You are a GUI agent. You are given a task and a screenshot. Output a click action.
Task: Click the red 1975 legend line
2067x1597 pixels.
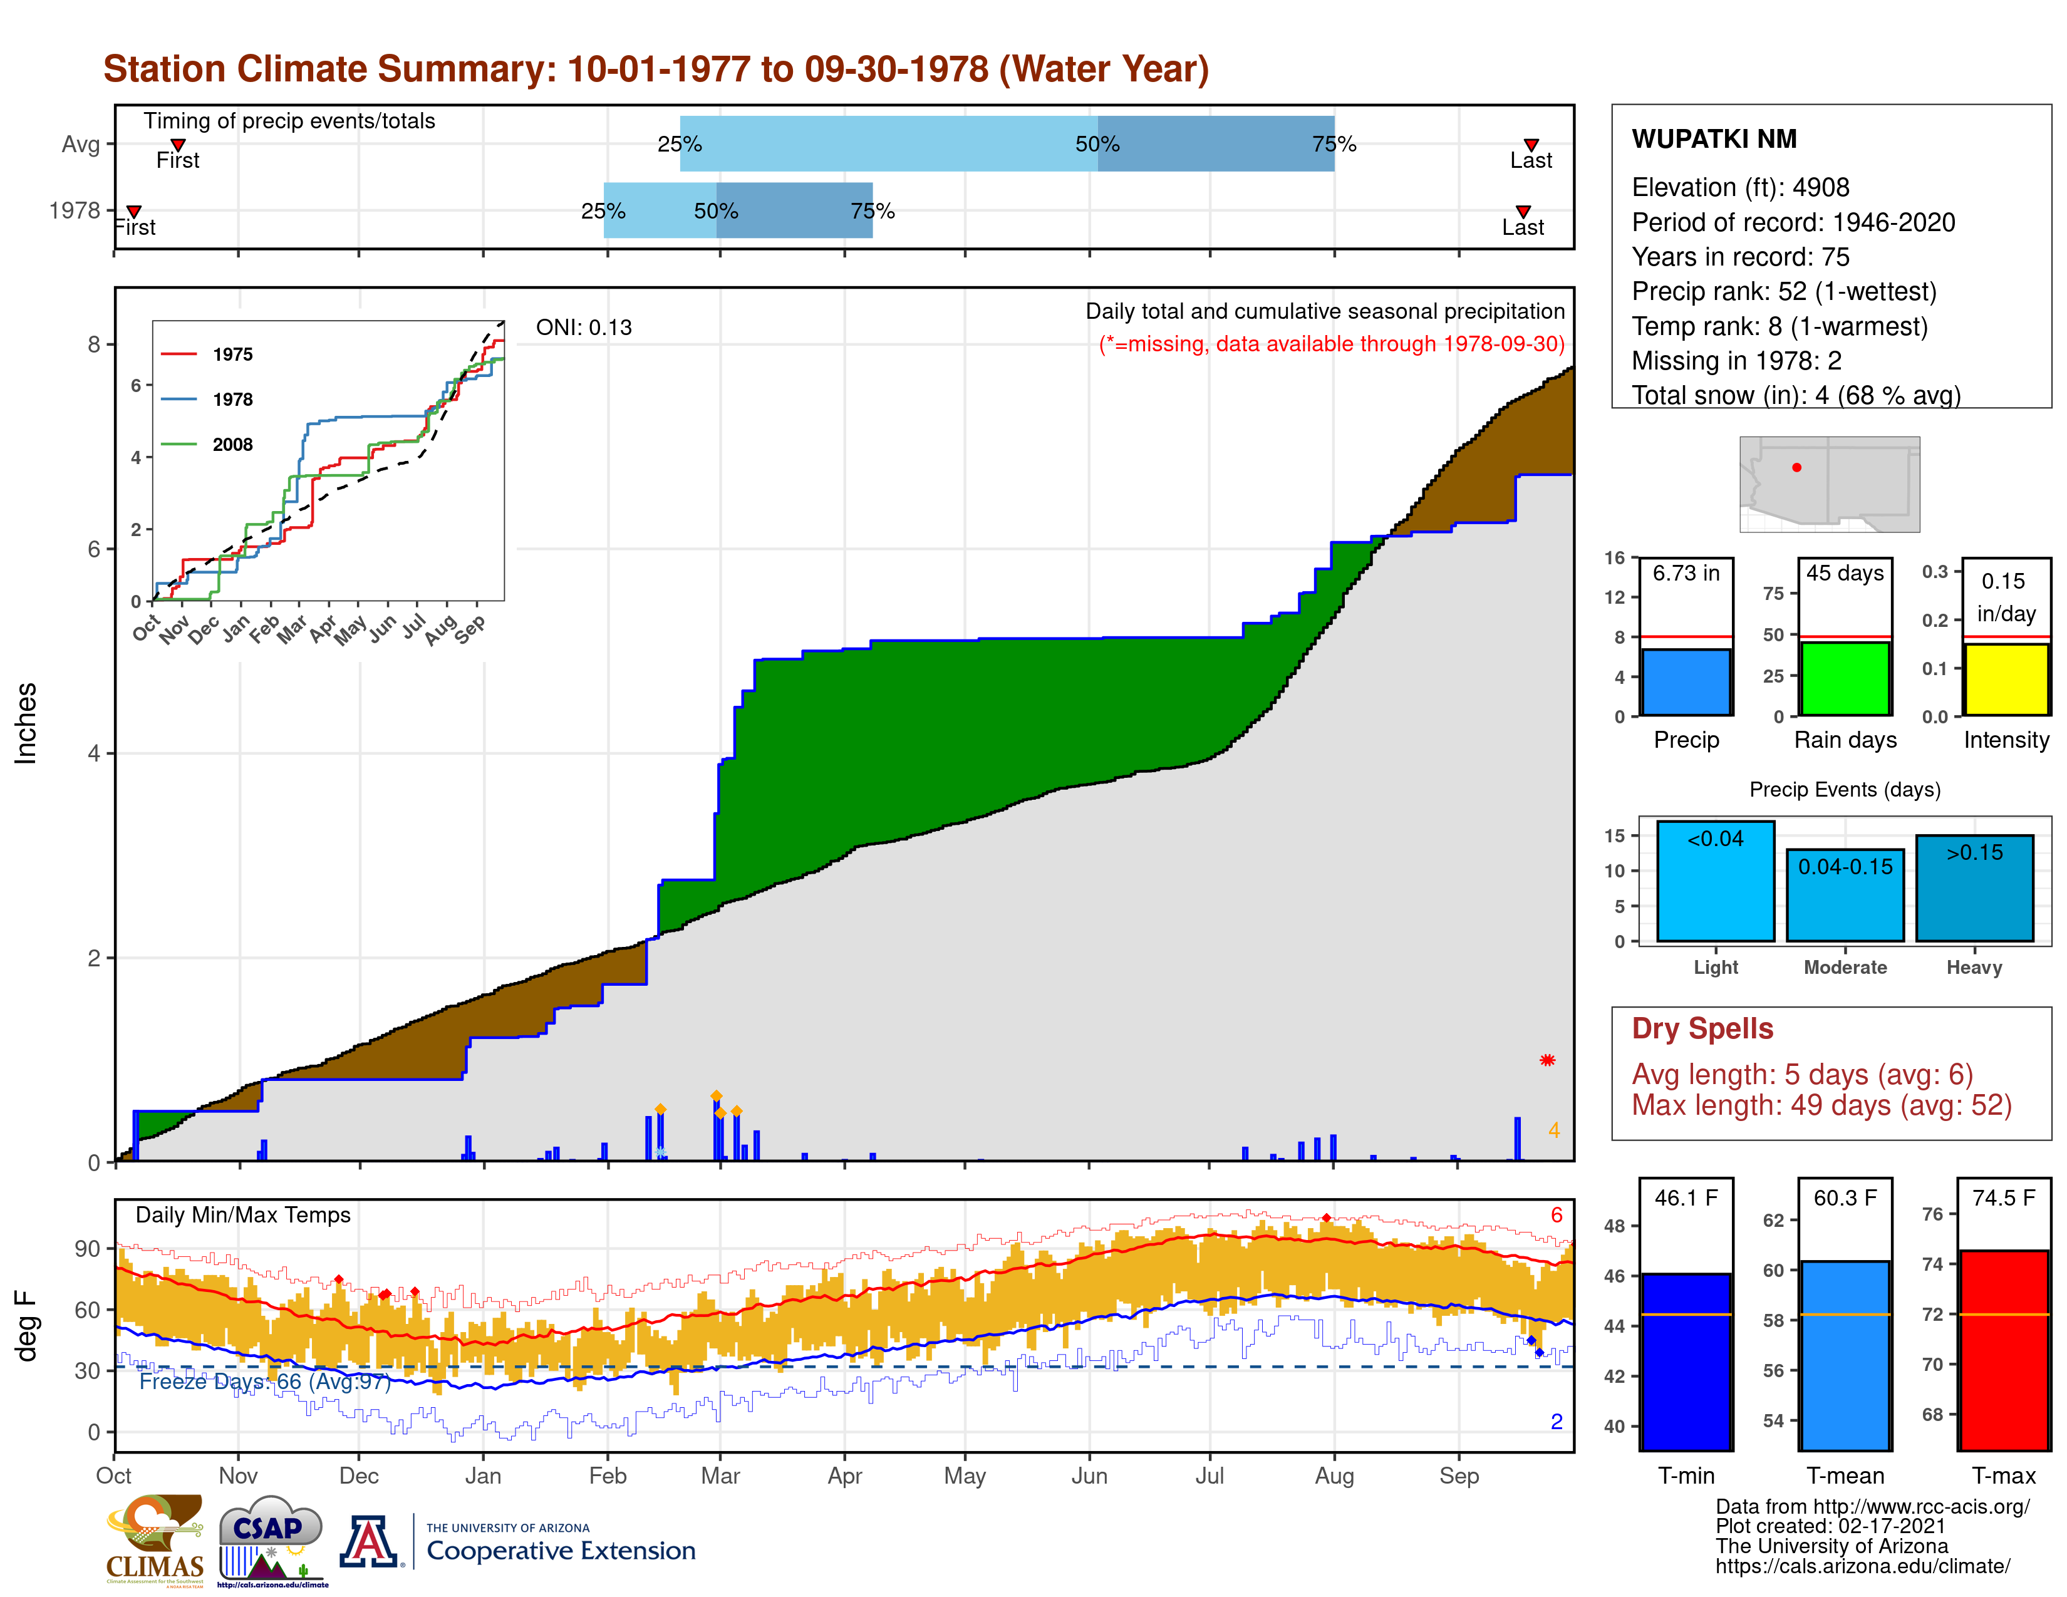(x=178, y=354)
